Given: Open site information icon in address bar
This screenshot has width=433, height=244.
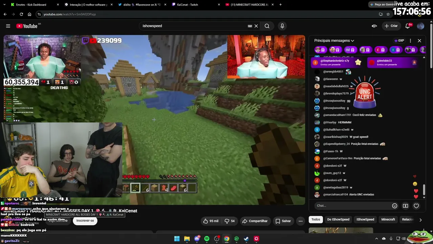Looking at the screenshot, I should coord(39,14).
